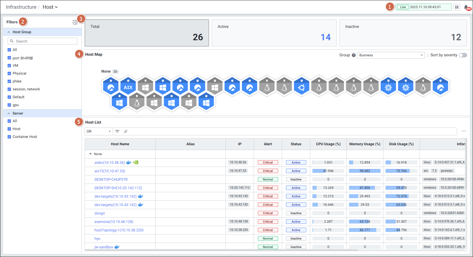The image size is (473, 257).
Task: Collapse the Host Group filter section
Action: 9,32
